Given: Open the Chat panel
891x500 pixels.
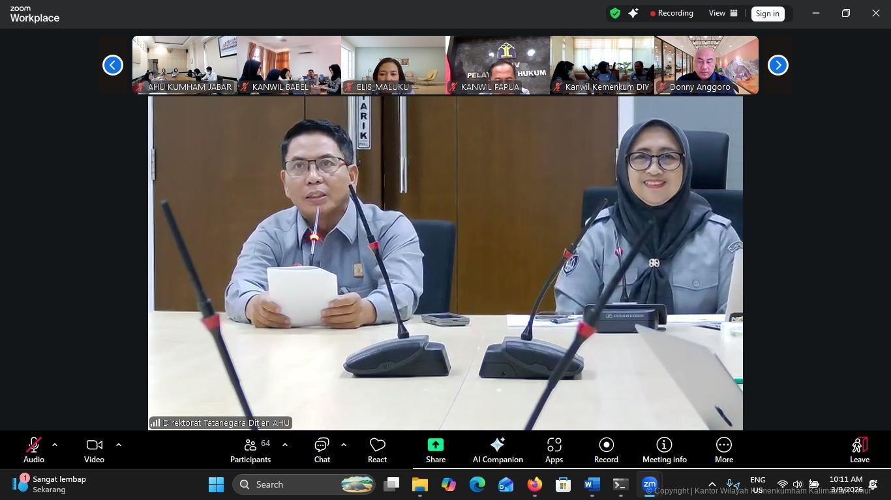Looking at the screenshot, I should click(x=322, y=450).
